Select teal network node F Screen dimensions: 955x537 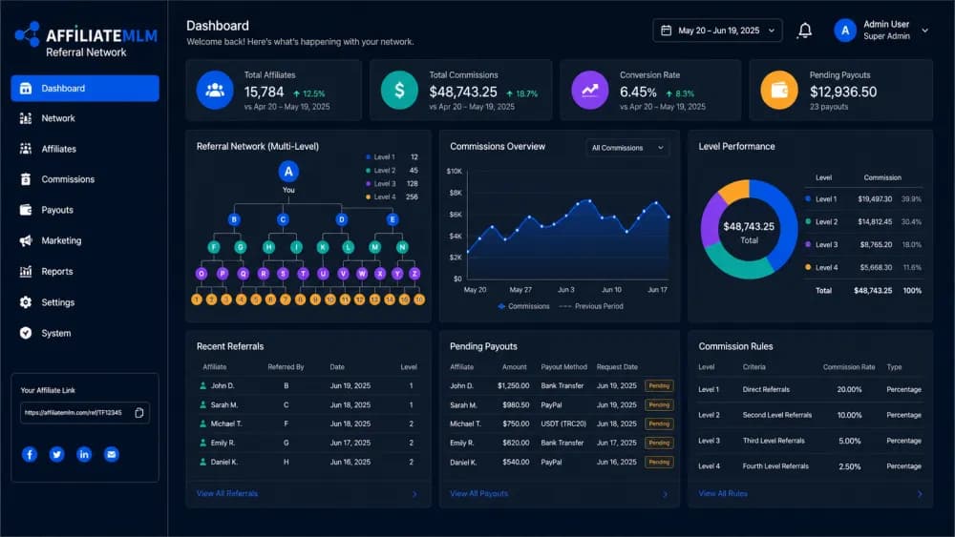coord(213,247)
